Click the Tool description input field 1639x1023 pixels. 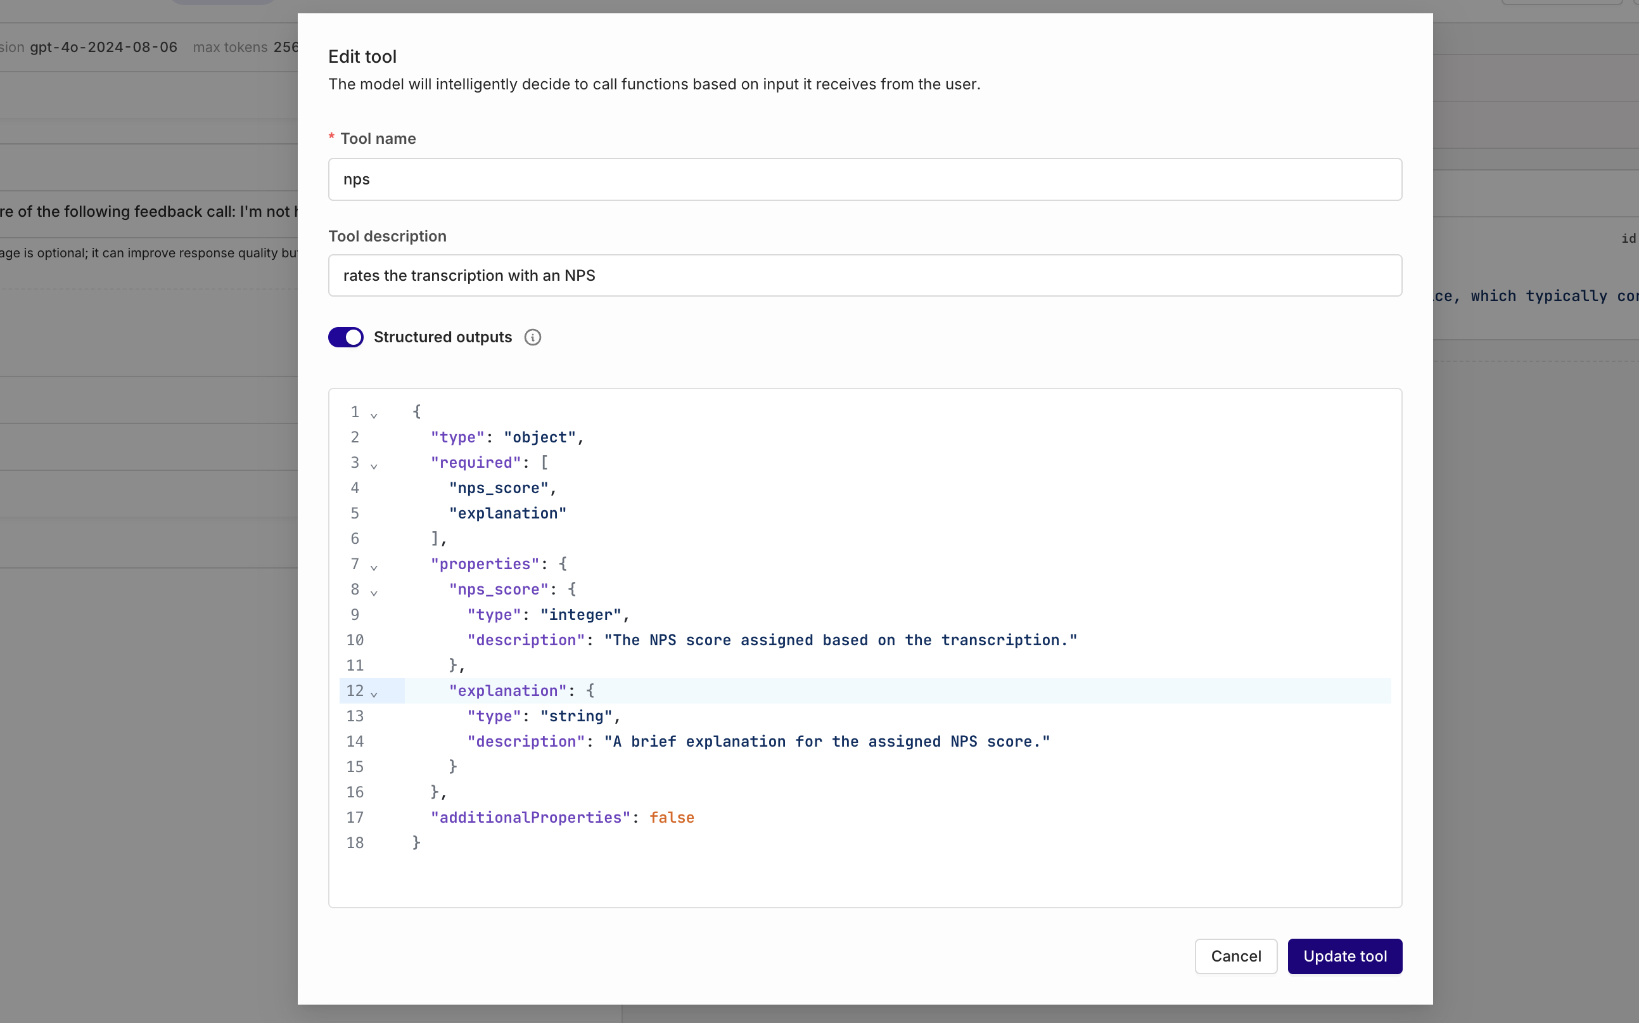(864, 274)
